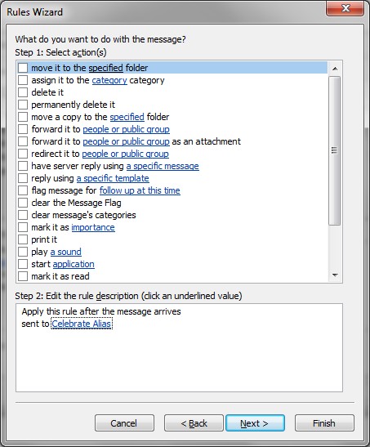The width and height of the screenshot is (370, 447).
Task: Check 'assign it to the category category'
Action: [23, 80]
